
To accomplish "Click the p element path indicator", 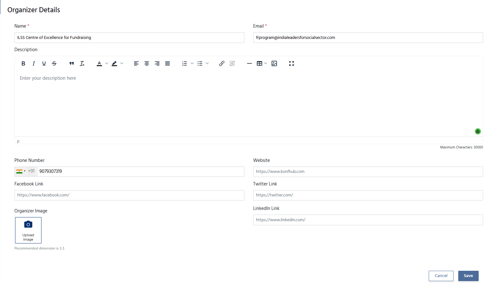I will (18, 141).
